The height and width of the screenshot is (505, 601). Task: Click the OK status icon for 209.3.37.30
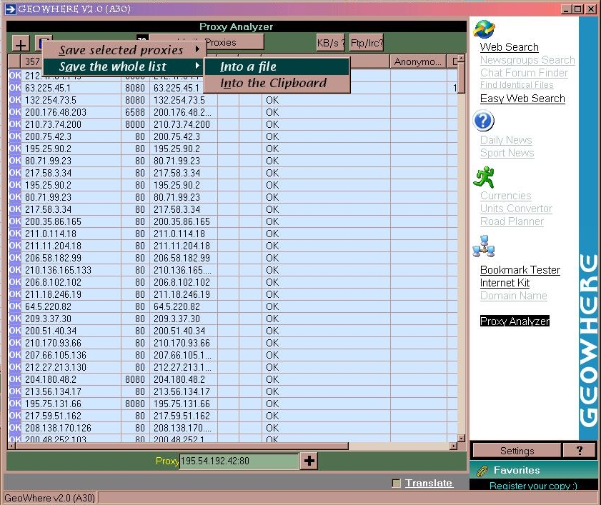point(14,319)
